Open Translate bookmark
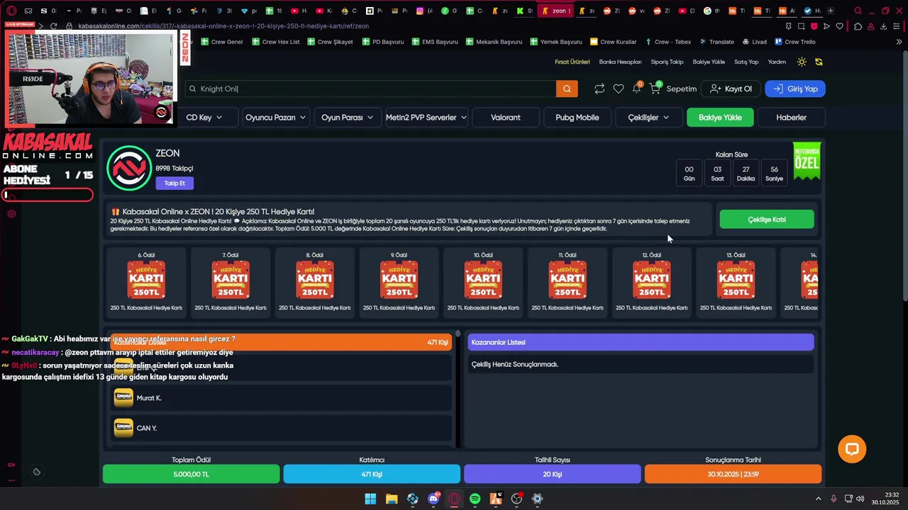908x510 pixels. click(716, 42)
